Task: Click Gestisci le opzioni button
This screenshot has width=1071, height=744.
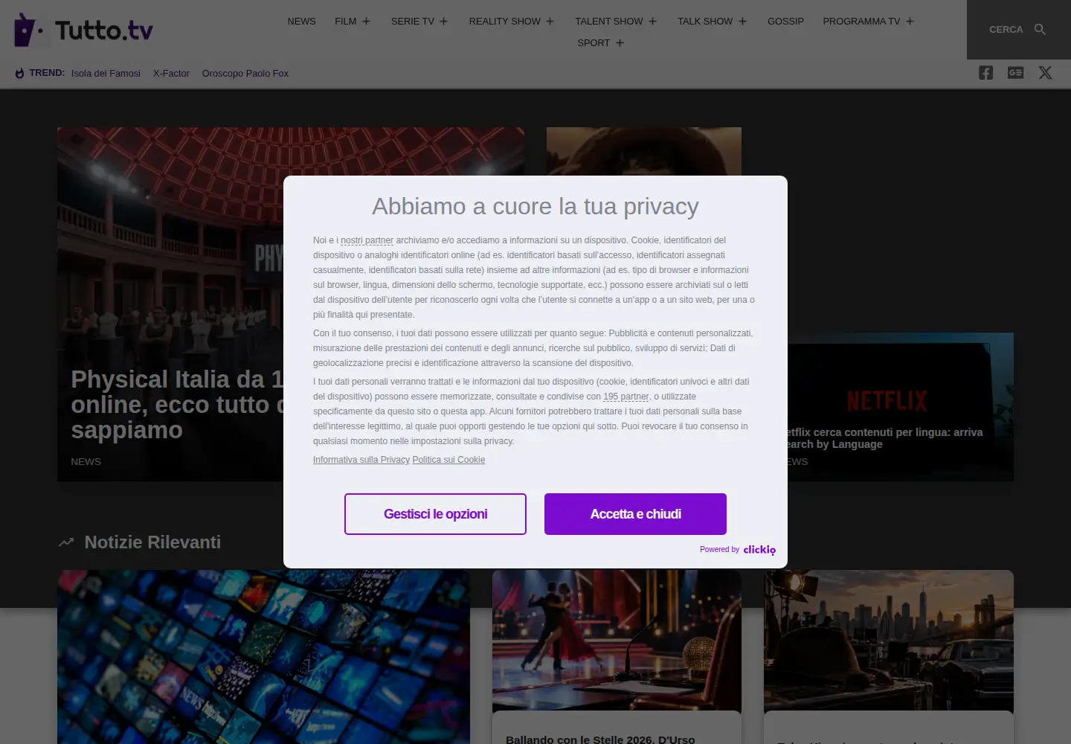Action: [x=435, y=514]
